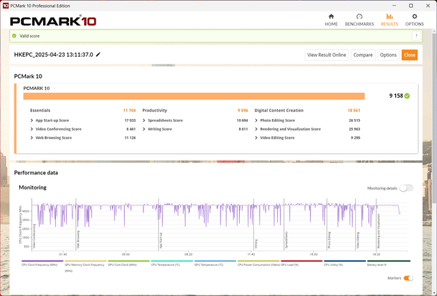The height and width of the screenshot is (296, 437).
Task: Click the App Start-up chart marker
Action: click(161, 241)
